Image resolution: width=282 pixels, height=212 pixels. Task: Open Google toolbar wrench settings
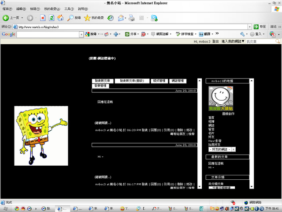coord(242,34)
